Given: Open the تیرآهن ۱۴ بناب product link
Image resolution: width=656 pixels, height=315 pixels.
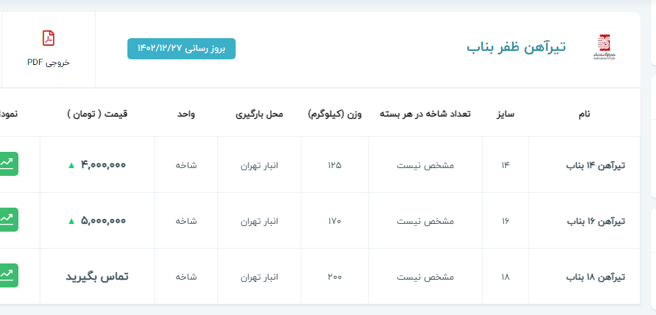Looking at the screenshot, I should click(x=596, y=165).
